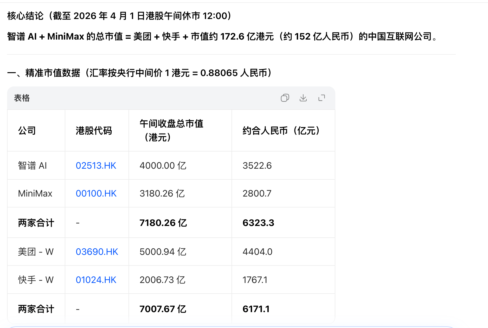
Task: Copy the table using the copy icon
Action: coord(285,98)
